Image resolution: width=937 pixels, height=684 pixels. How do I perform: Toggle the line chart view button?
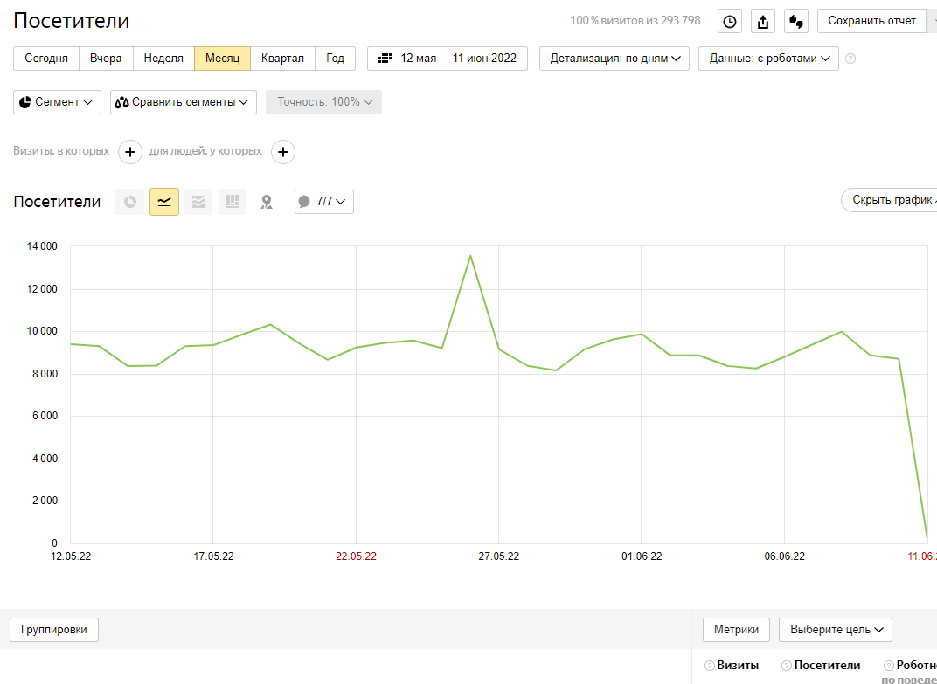pyautogui.click(x=164, y=202)
